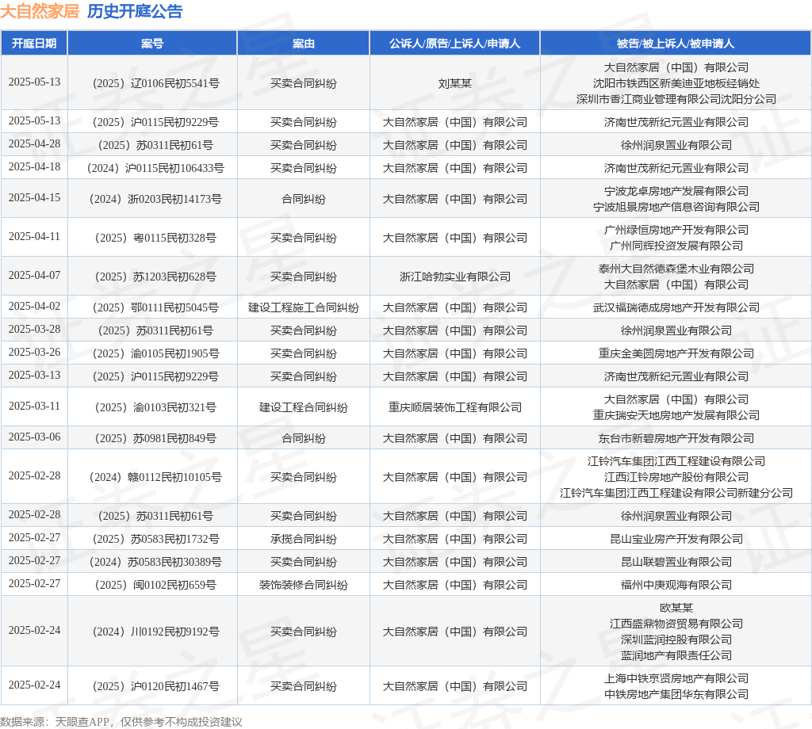Image resolution: width=812 pixels, height=729 pixels.
Task: Click plaintiff 浙江哈勃实业有限公司
Action: point(454,277)
